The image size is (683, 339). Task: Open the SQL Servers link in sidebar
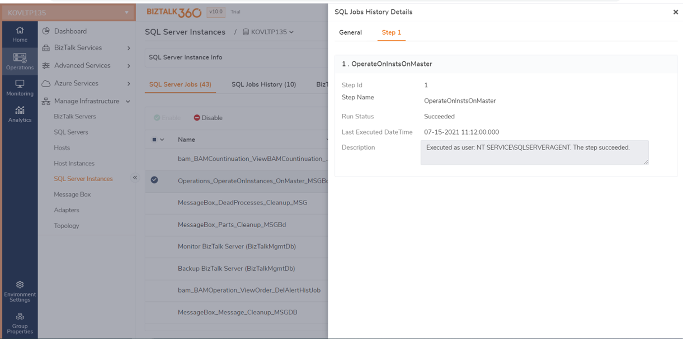coord(71,132)
